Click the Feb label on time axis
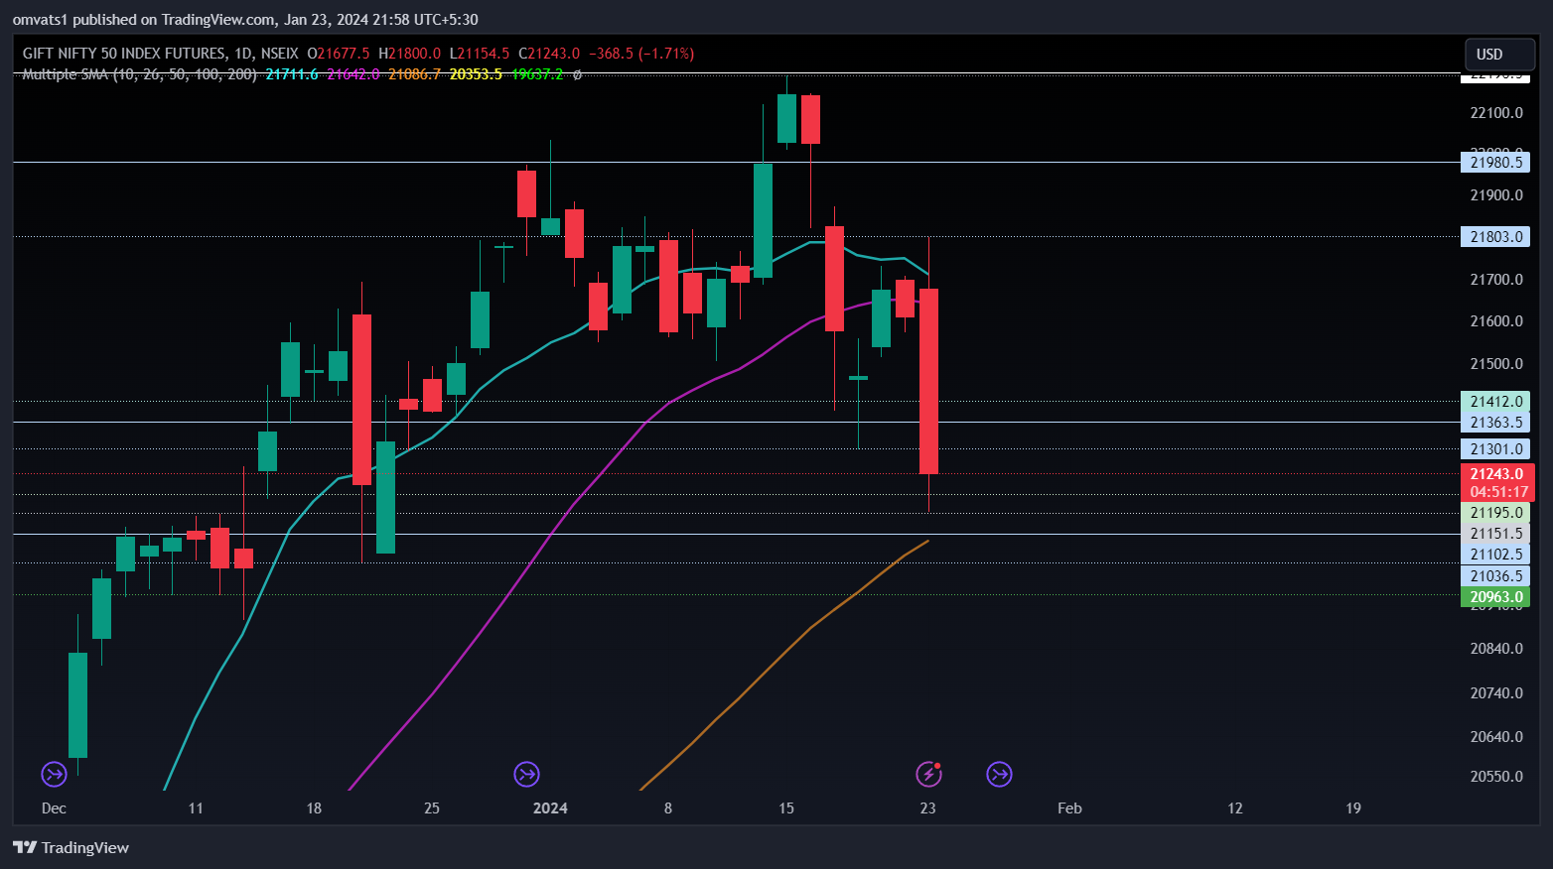Viewport: 1553px width, 869px height. coord(1069,808)
